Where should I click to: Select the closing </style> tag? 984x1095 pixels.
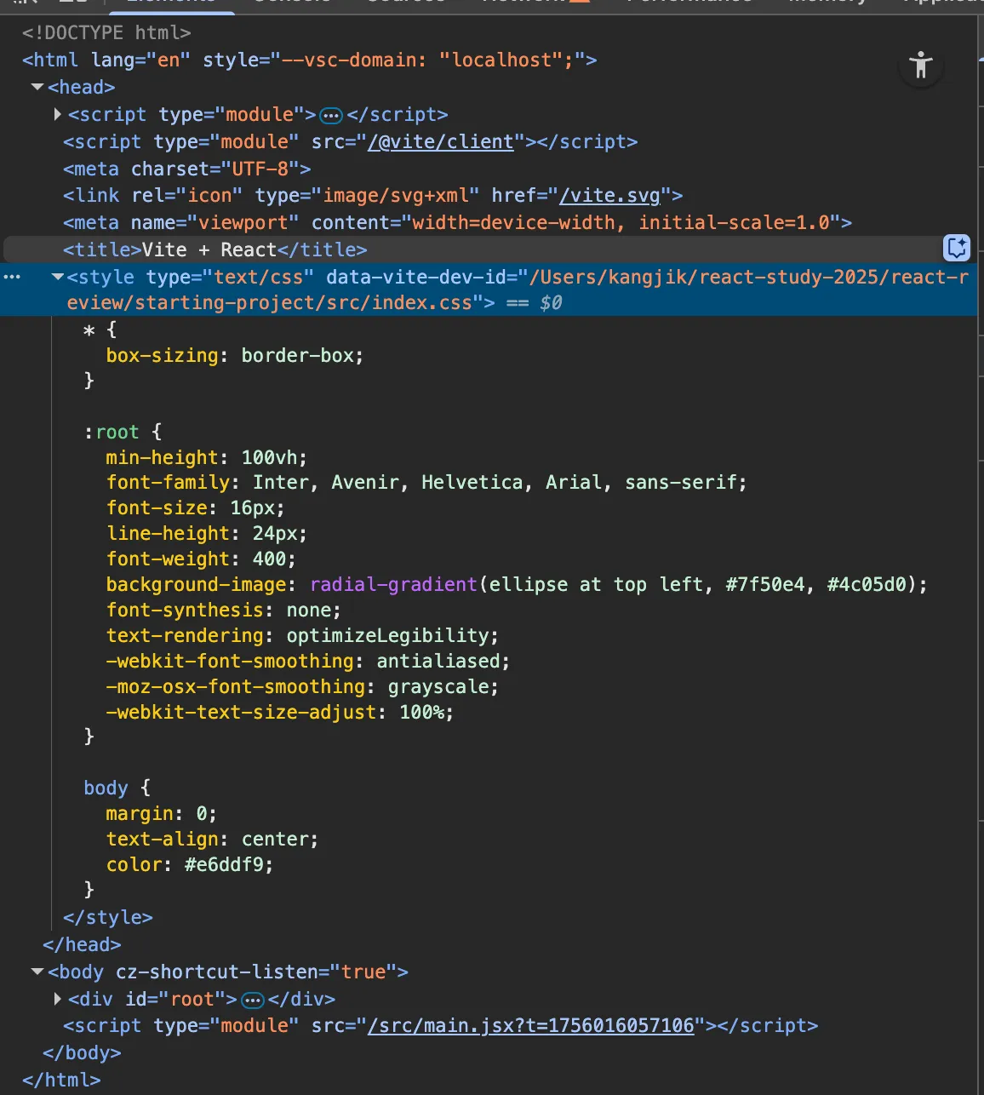(108, 917)
